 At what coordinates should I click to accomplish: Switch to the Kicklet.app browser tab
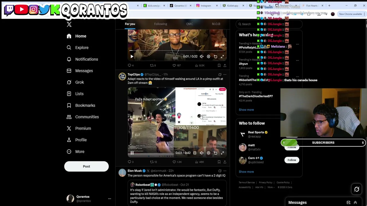(x=233, y=6)
